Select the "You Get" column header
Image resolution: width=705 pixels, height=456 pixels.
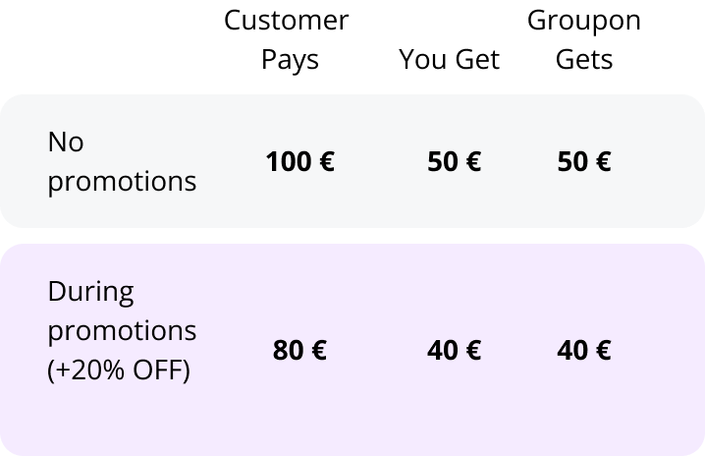pos(449,59)
